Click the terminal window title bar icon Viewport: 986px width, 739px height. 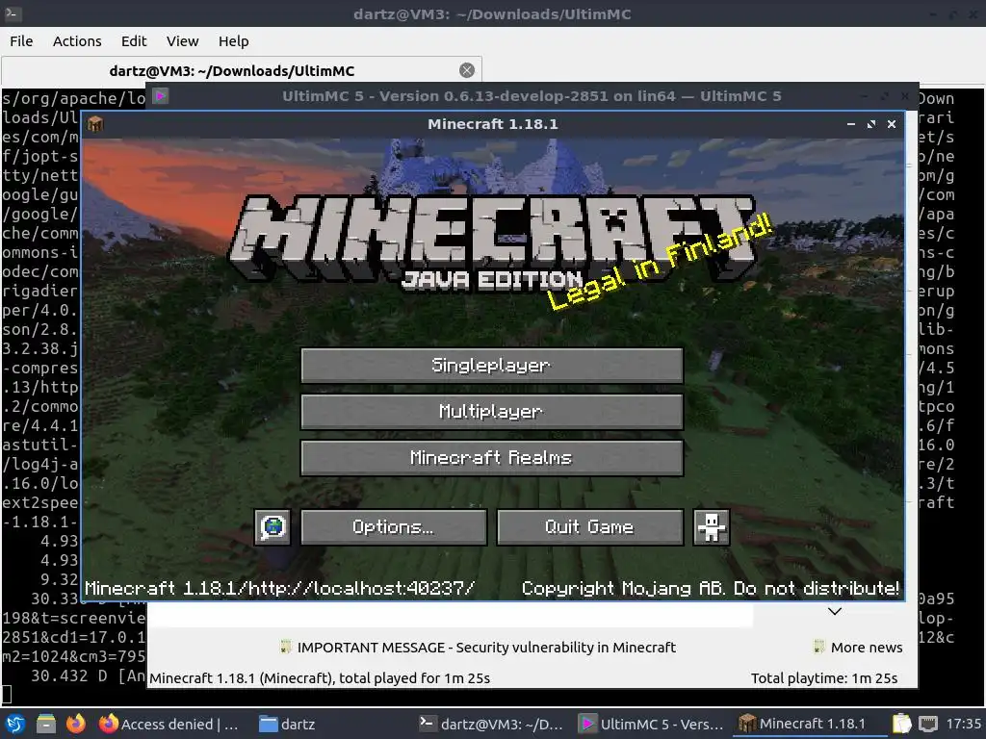(13, 13)
